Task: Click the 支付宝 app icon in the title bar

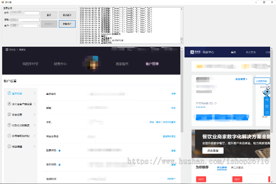Action: pos(3,2)
